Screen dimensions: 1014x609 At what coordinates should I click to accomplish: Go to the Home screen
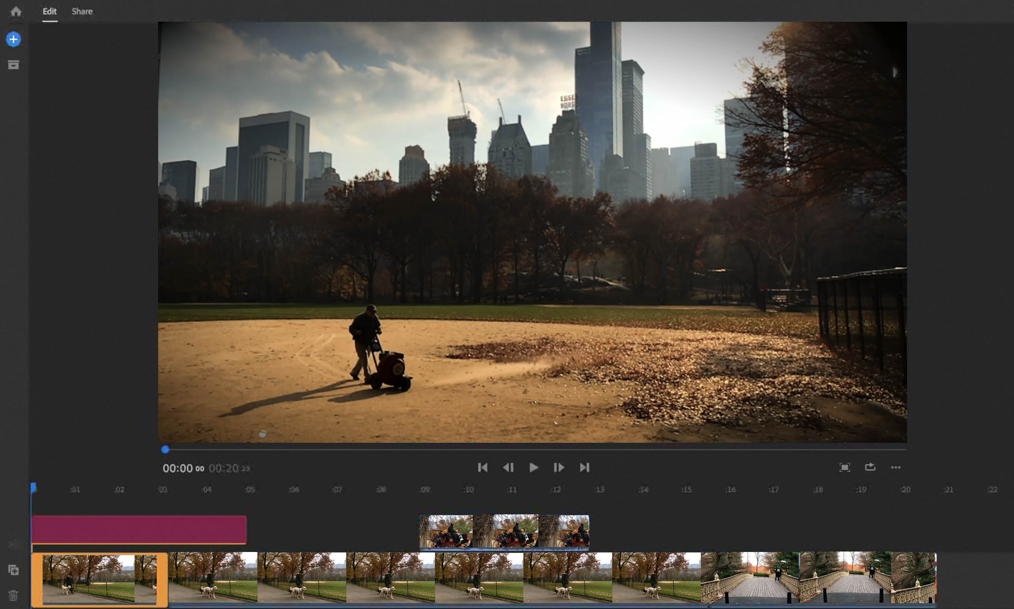pyautogui.click(x=16, y=11)
